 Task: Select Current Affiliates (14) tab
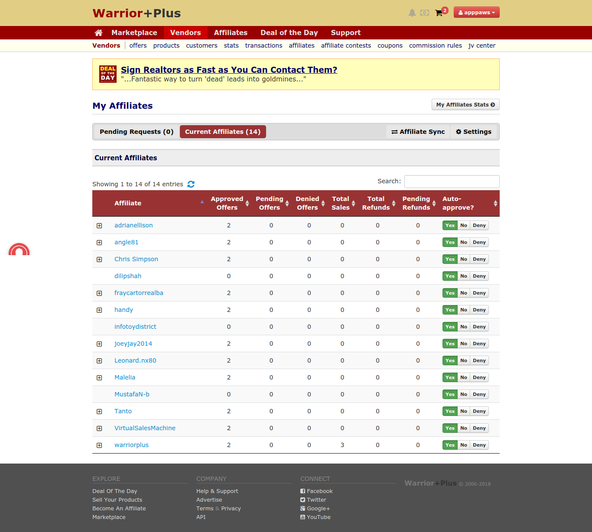223,132
